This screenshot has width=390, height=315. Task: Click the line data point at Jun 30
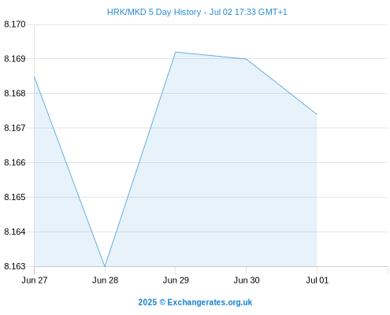click(246, 59)
